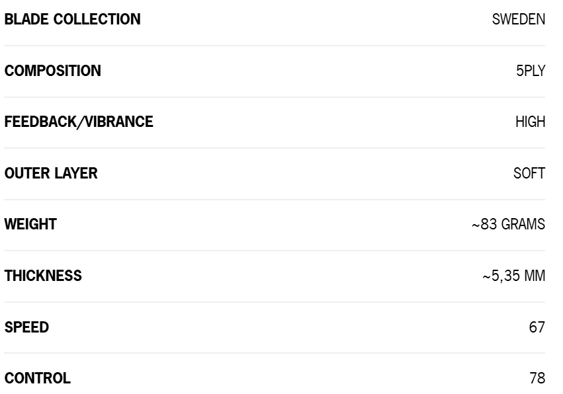Click the divider line between WEIGHT and THICKNESS
This screenshot has width=563, height=394.
coord(275,251)
